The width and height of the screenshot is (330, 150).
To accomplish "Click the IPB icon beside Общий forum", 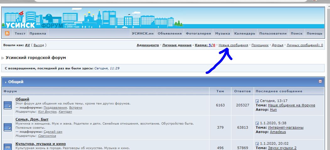I will [8, 105].
